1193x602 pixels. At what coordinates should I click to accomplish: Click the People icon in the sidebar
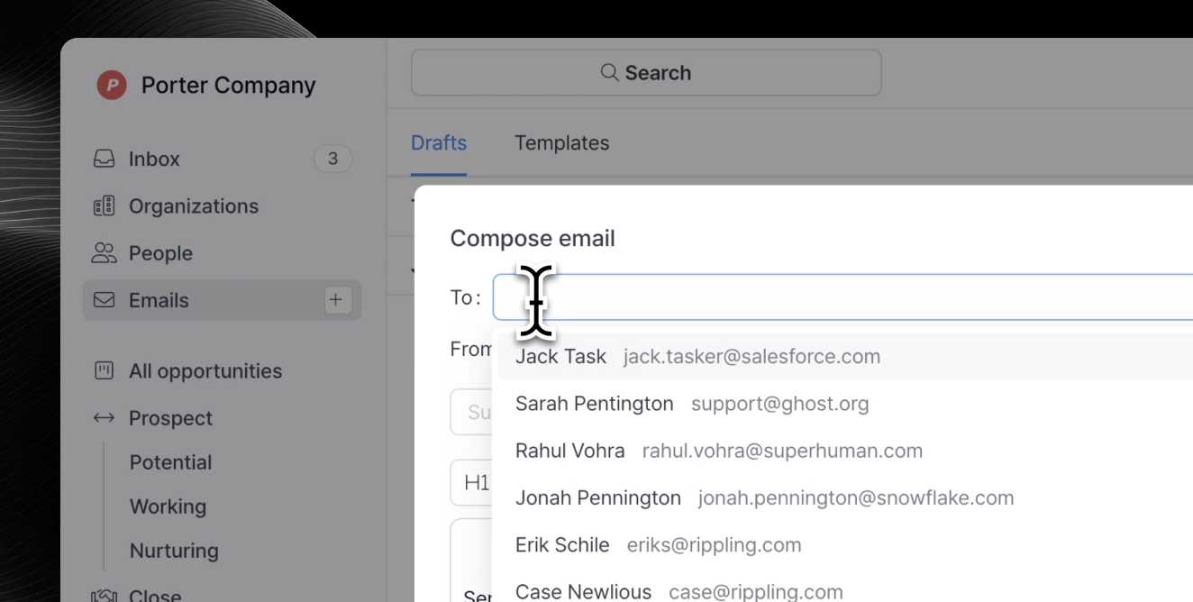104,253
